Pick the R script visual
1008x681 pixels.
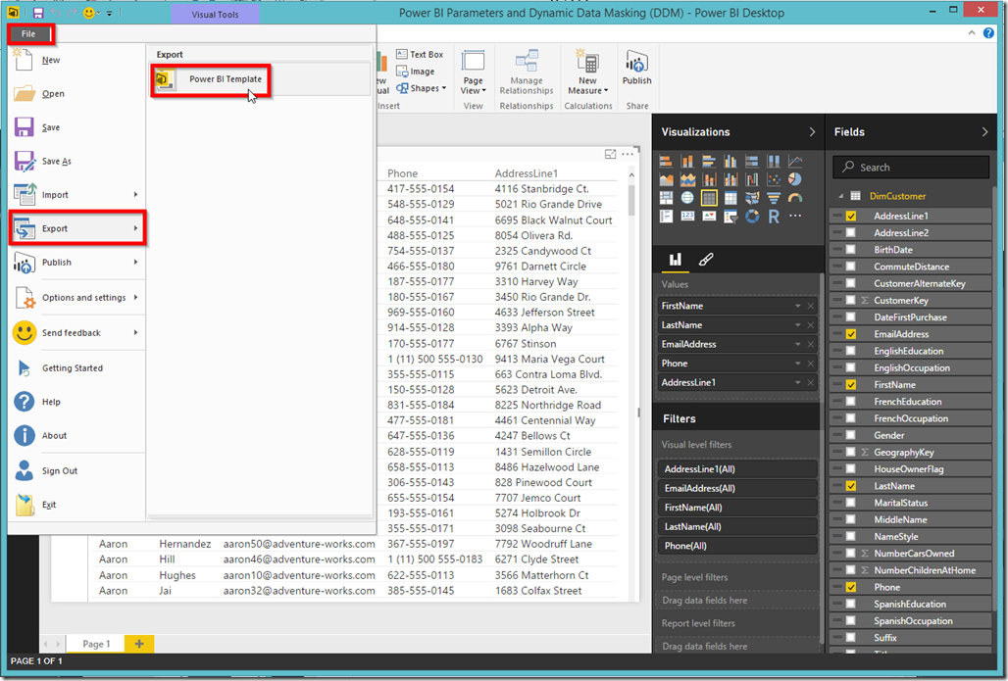[774, 216]
